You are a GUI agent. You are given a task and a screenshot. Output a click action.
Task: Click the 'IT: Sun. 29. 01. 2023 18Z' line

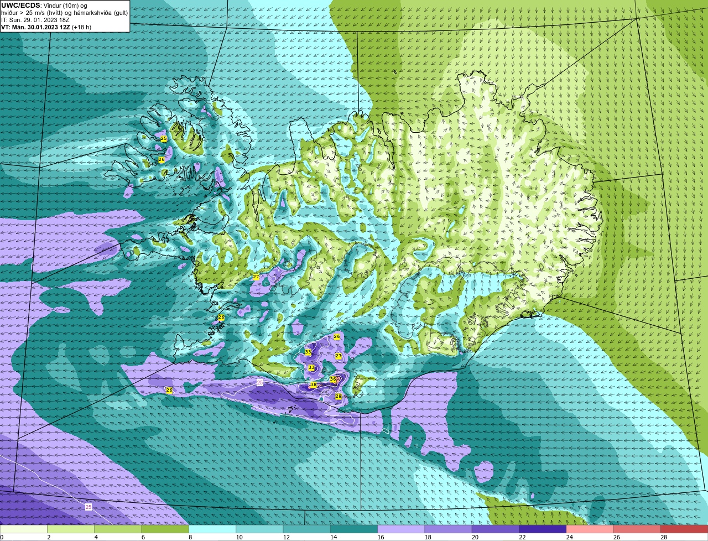35,19
